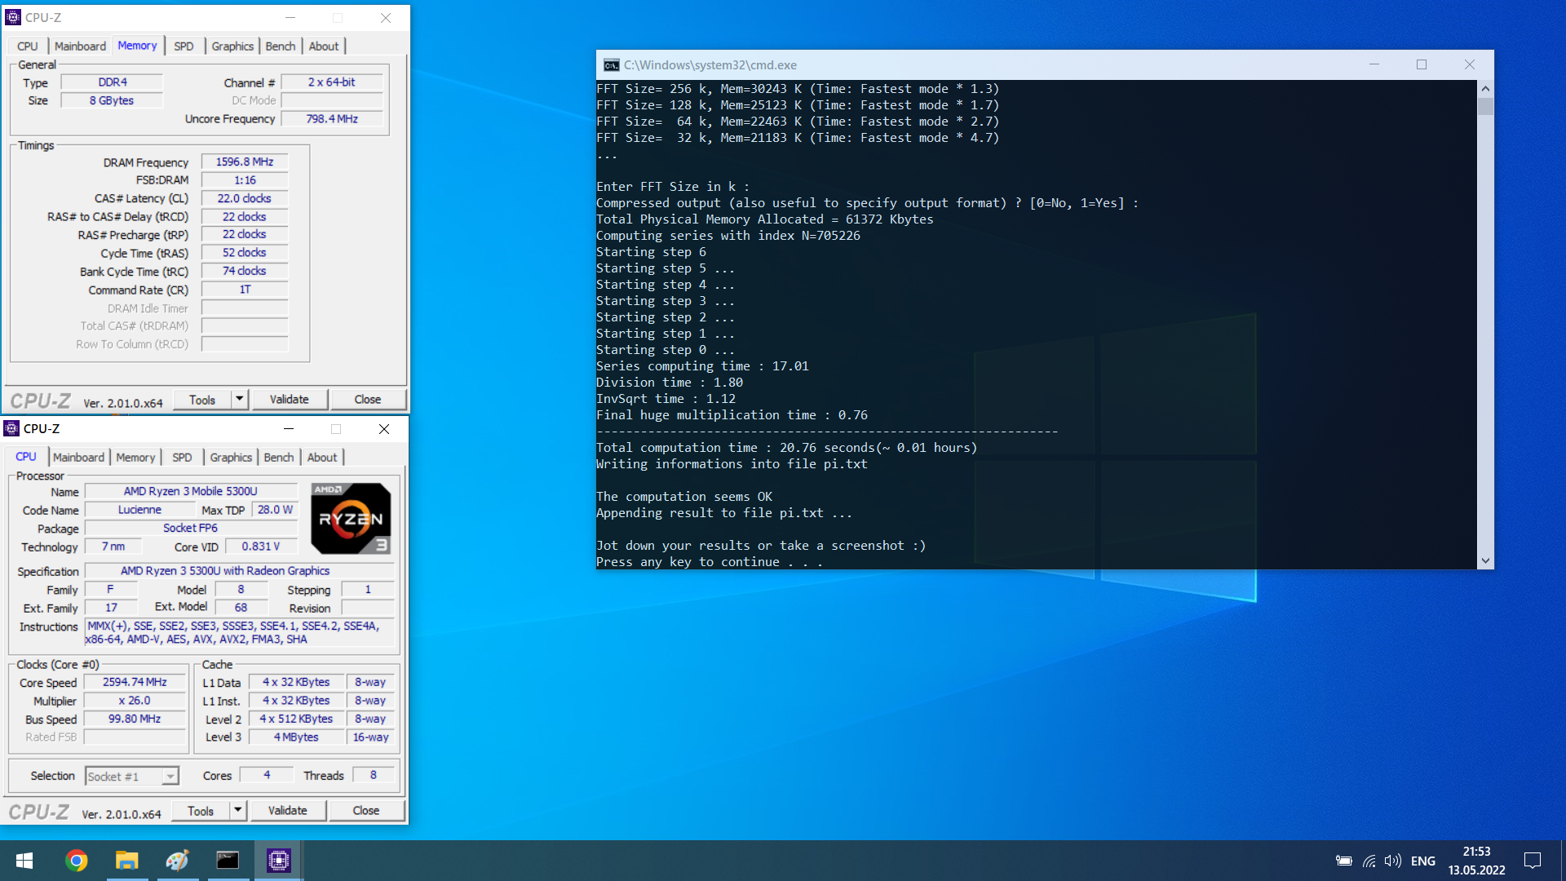Open volume speaker tray icon

1393,861
